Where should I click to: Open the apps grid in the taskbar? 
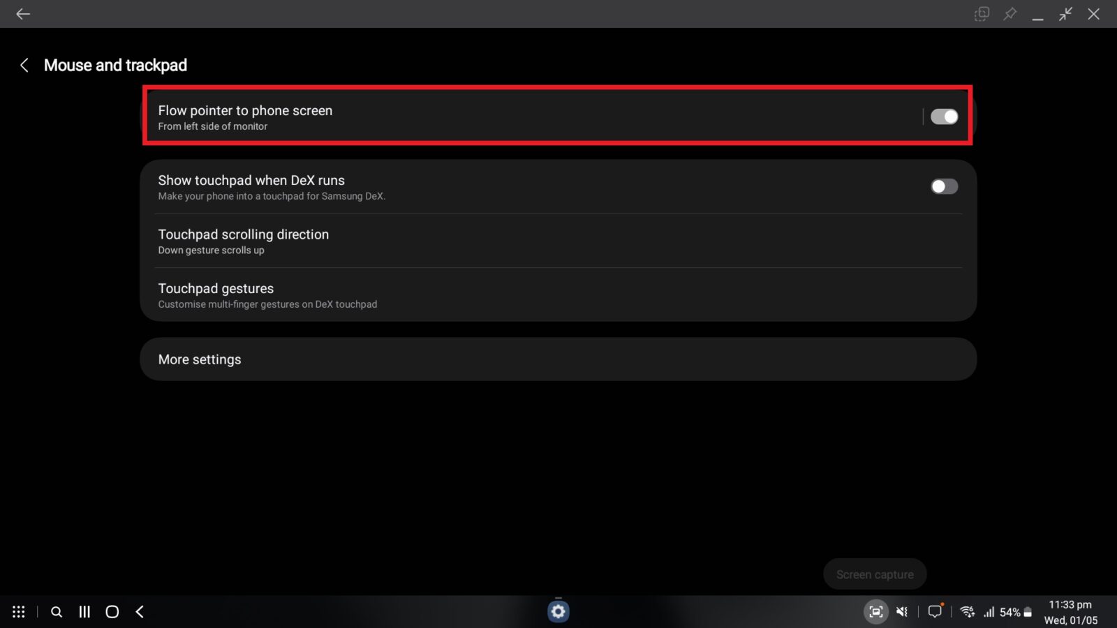coord(19,612)
